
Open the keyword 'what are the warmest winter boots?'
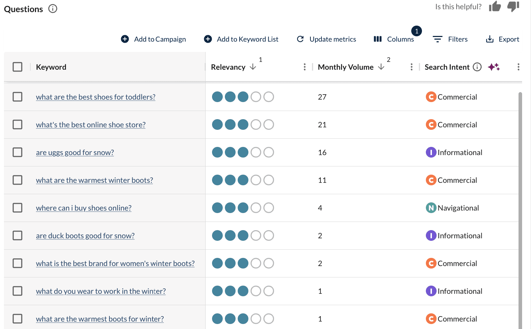(94, 180)
